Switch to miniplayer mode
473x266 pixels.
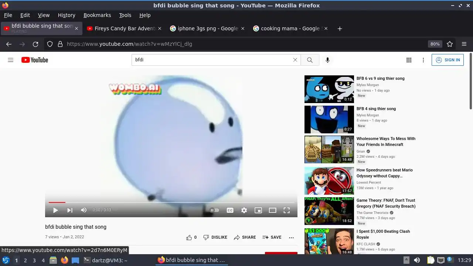pos(258,210)
